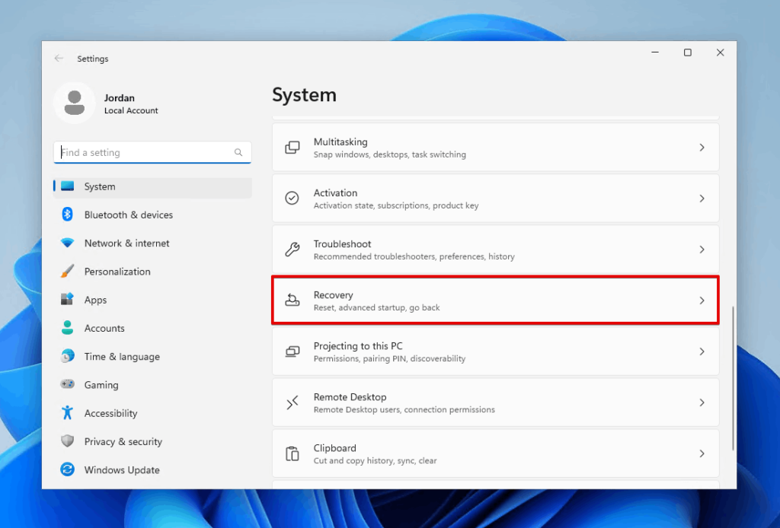Select Time & language in sidebar
The width and height of the screenshot is (780, 528).
click(120, 356)
